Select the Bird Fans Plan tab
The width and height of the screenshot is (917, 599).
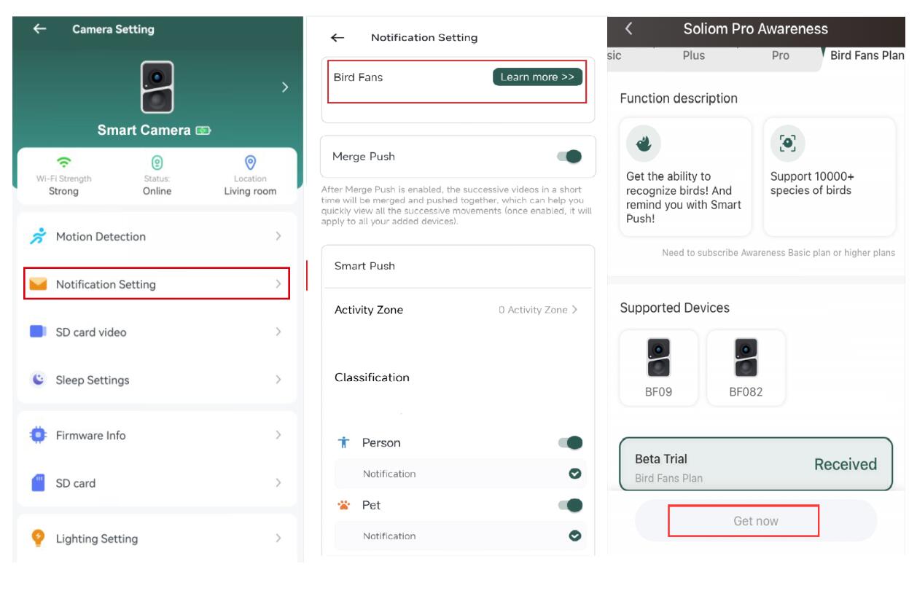pyautogui.click(x=867, y=55)
